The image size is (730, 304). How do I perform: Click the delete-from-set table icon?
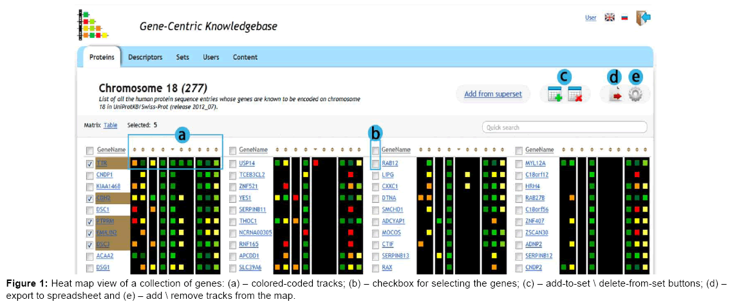tap(575, 95)
